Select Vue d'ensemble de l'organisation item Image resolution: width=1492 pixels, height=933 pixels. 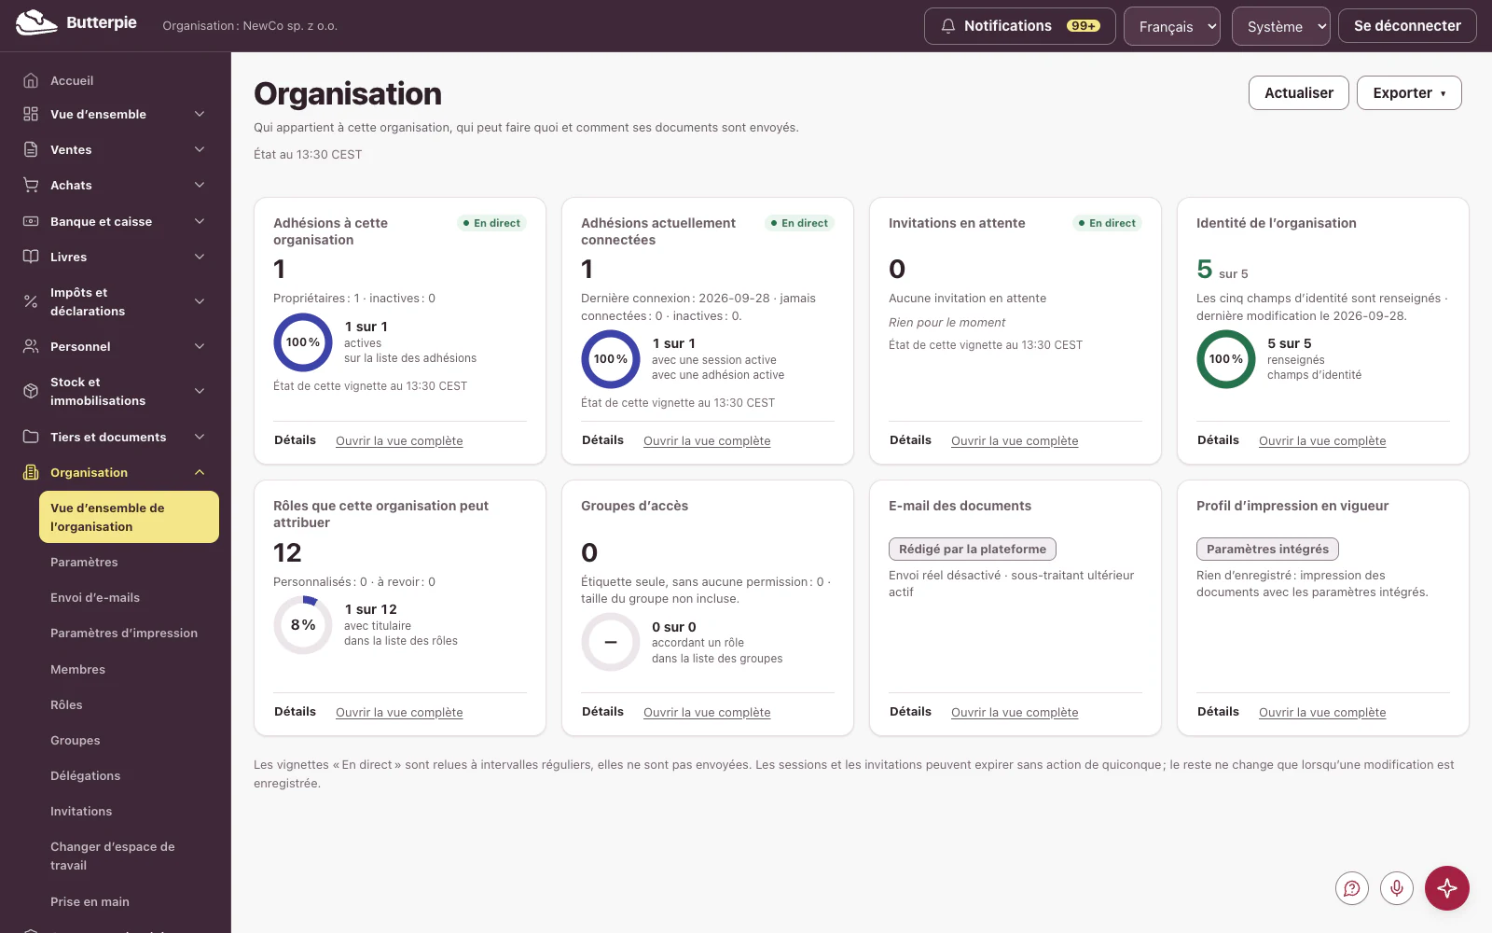[129, 517]
